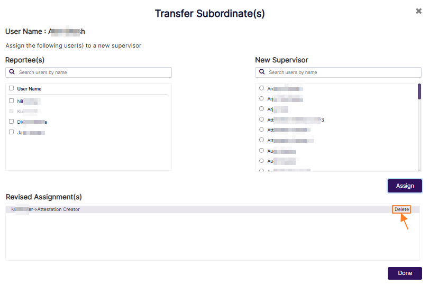Click the New Supervisor search magnifier icon
This screenshot has height=285, width=429.
[x=262, y=72]
